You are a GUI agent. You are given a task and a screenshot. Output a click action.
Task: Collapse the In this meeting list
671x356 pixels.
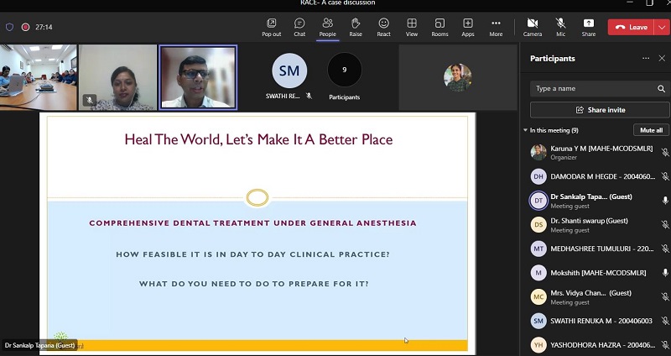[x=526, y=130]
